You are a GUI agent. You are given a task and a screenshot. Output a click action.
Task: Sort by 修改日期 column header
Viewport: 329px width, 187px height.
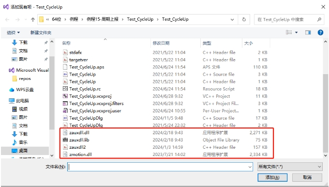161,43
